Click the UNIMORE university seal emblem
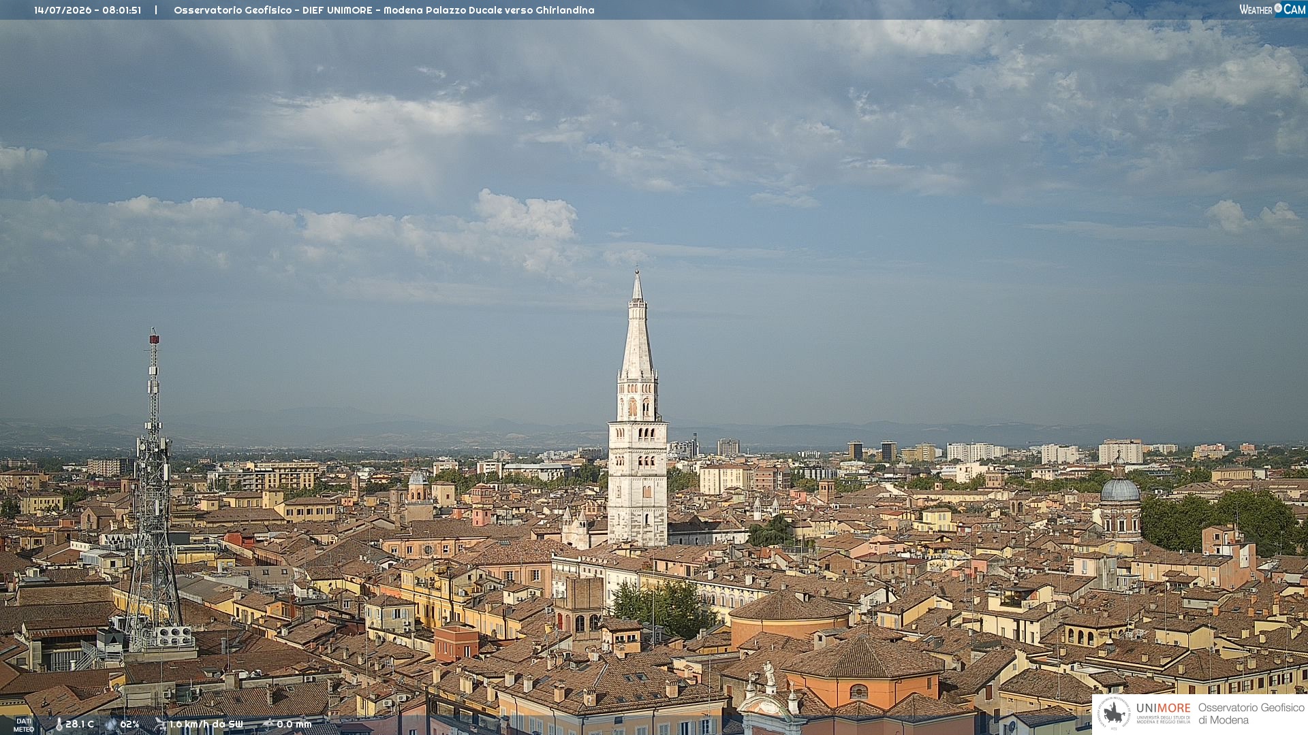Screen dimensions: 1308x735 [1115, 713]
